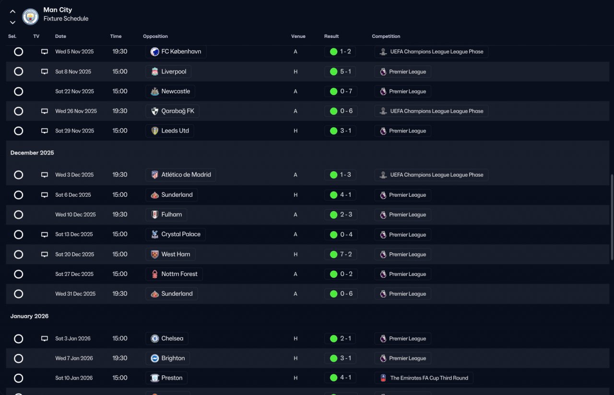614x395 pixels.
Task: Click the Man City club crest icon
Action: (31, 16)
